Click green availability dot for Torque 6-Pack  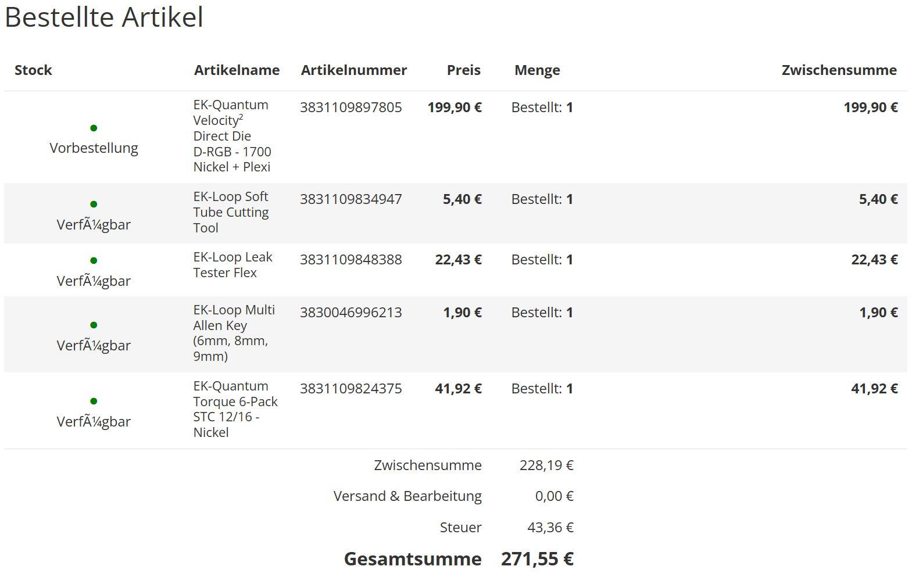pyautogui.click(x=94, y=401)
